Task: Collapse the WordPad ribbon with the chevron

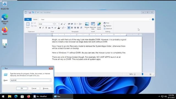Action: click(150, 20)
